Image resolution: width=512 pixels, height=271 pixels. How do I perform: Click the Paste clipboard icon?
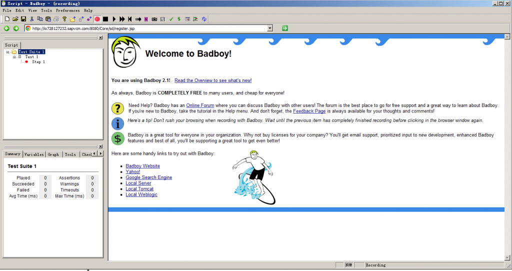(48, 19)
